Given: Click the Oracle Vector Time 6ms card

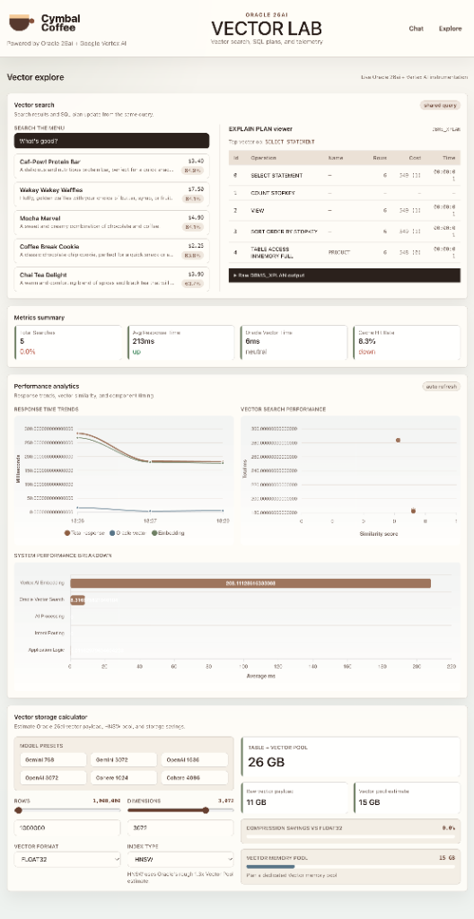Looking at the screenshot, I should point(294,342).
